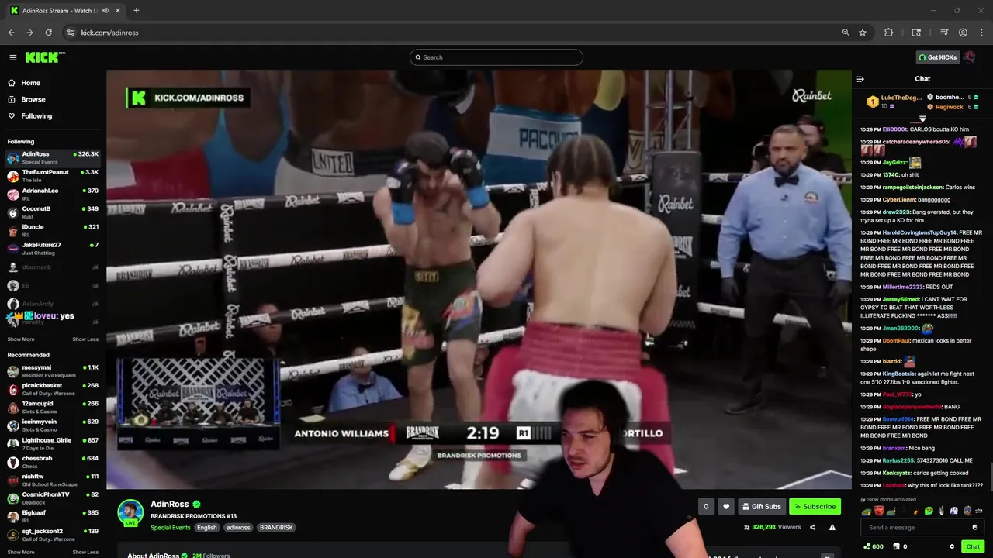Screen dimensions: 993x558
Task: Open new browser tab
Action: point(137,11)
